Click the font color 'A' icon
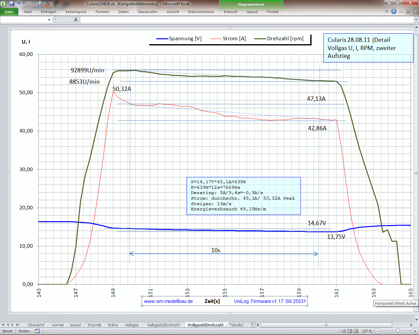This screenshot has width=419, height=335. pyautogui.click(x=47, y=4)
